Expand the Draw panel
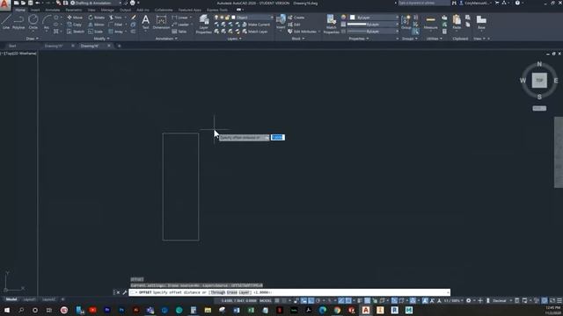 32,39
